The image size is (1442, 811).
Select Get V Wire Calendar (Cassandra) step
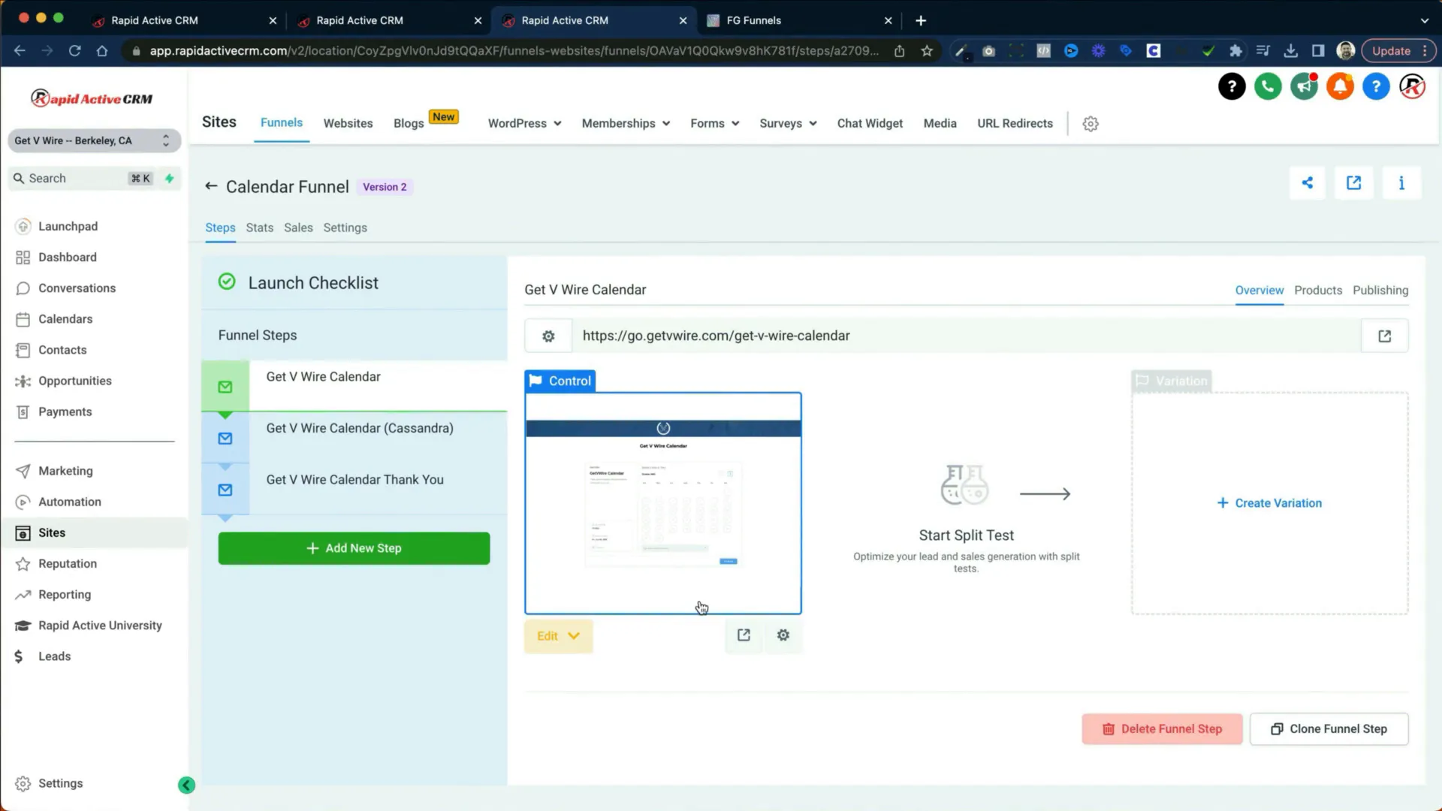coord(354,438)
